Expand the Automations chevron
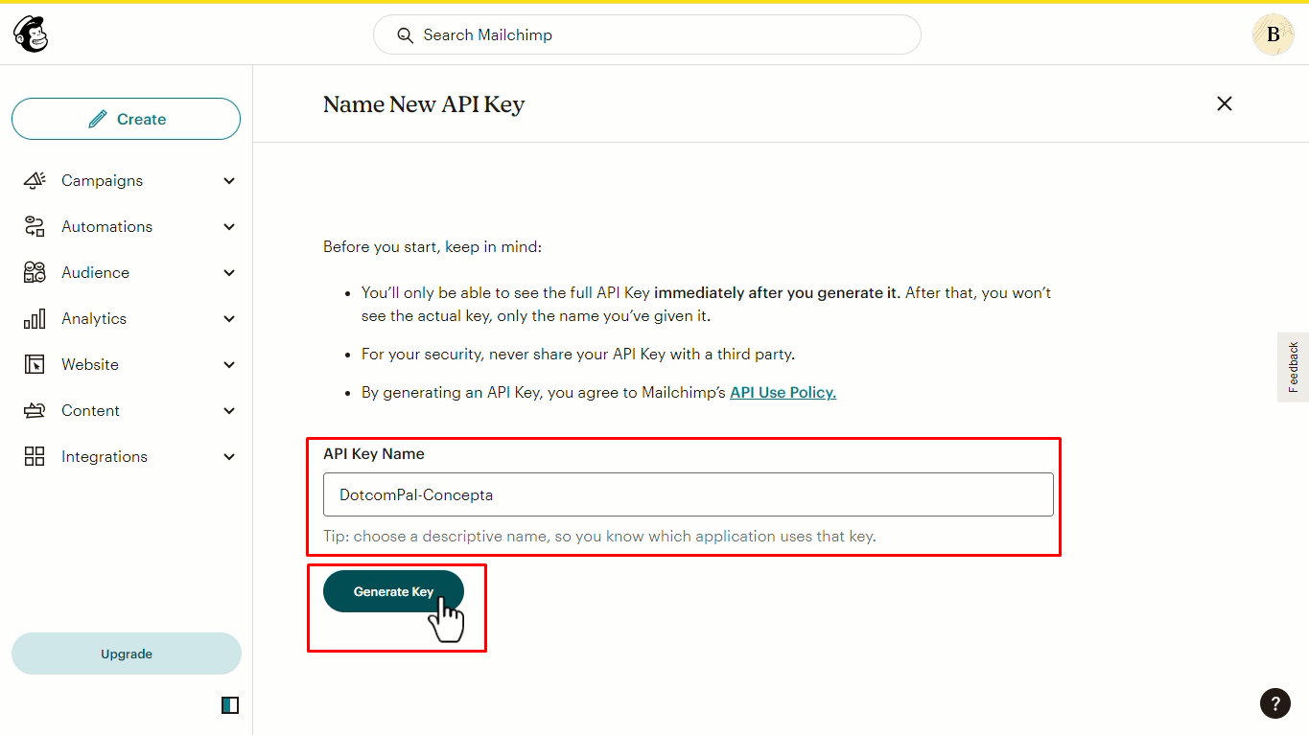The image size is (1309, 735). [229, 226]
